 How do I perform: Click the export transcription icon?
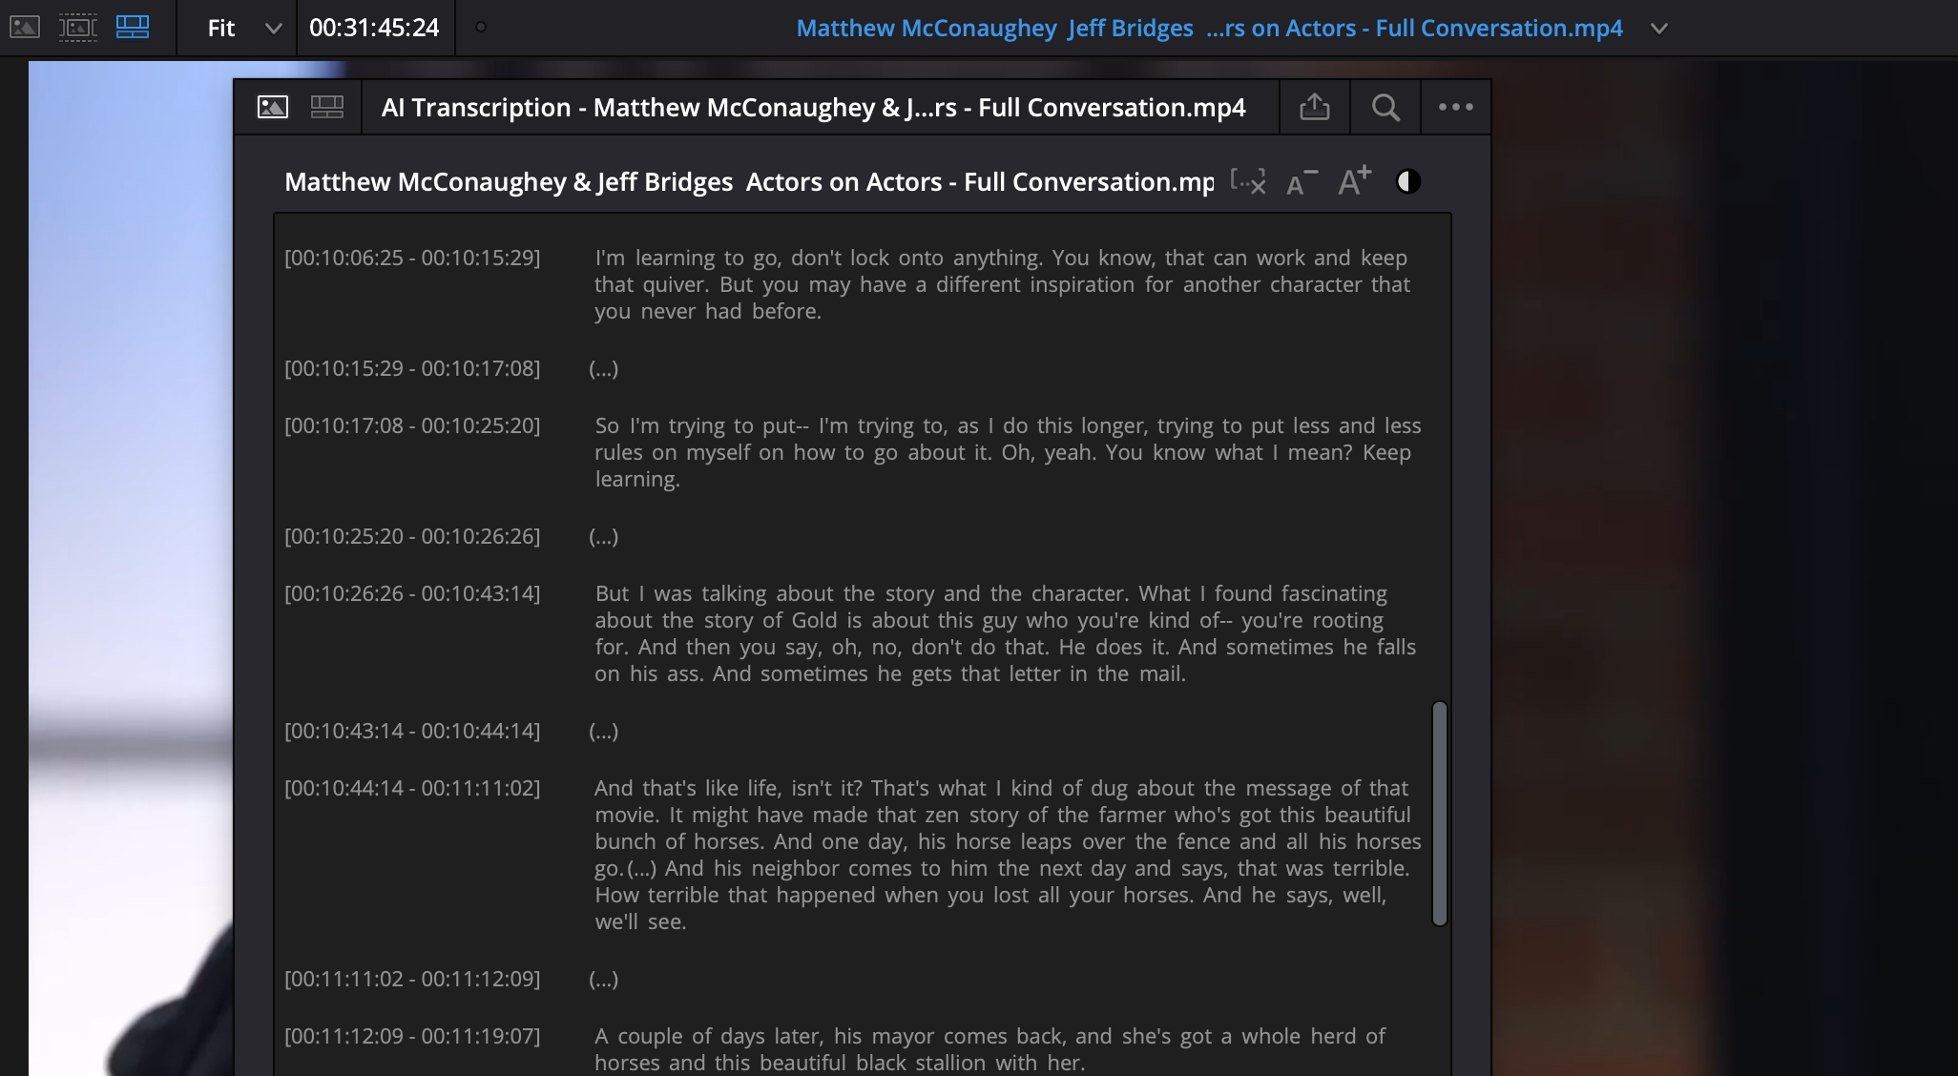click(1315, 107)
